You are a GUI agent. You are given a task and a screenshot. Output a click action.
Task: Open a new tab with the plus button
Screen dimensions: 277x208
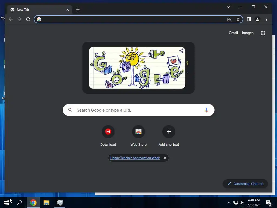pyautogui.click(x=78, y=10)
